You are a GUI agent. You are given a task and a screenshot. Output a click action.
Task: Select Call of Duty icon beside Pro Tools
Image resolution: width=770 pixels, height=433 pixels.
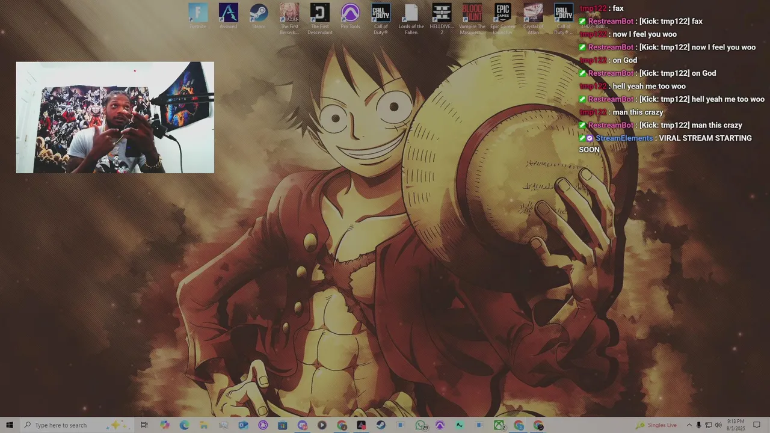click(x=381, y=19)
